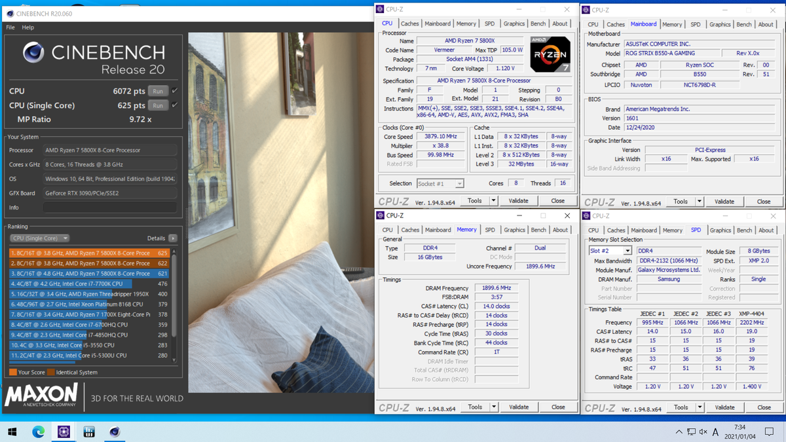Viewport: 786px width, 442px height.
Task: Click the 'GeForce RTX 3090/PCIe/SSE2' GFX Board value
Action: pos(110,193)
